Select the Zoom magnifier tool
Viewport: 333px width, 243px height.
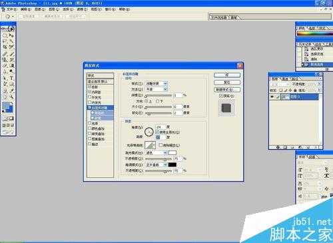[11, 97]
